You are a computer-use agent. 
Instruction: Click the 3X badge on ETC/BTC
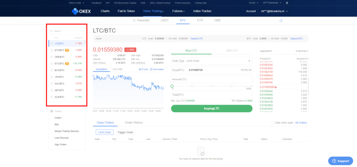[67, 64]
